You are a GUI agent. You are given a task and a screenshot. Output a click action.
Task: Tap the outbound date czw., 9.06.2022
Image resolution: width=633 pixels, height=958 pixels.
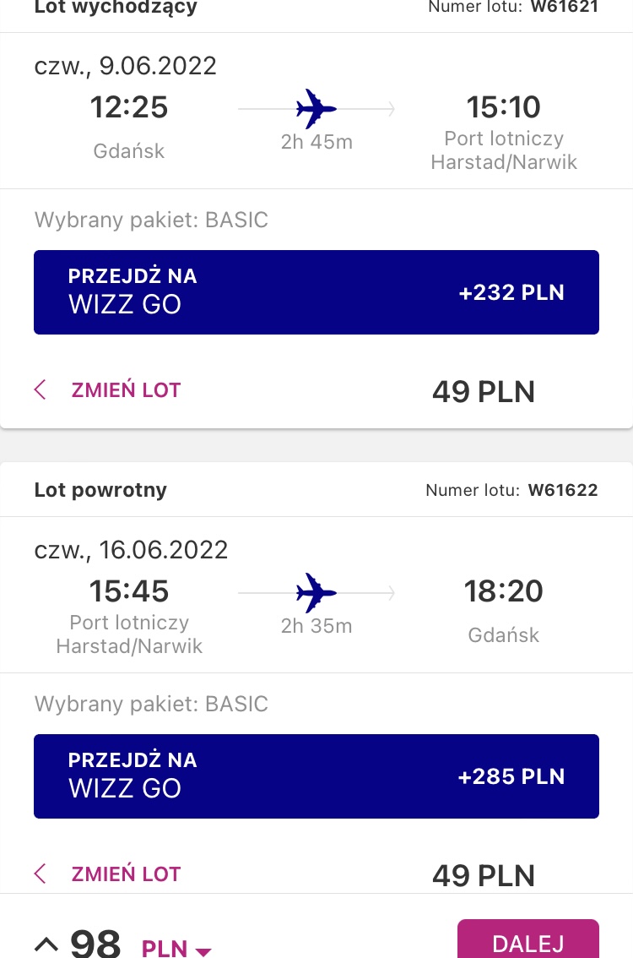point(125,66)
